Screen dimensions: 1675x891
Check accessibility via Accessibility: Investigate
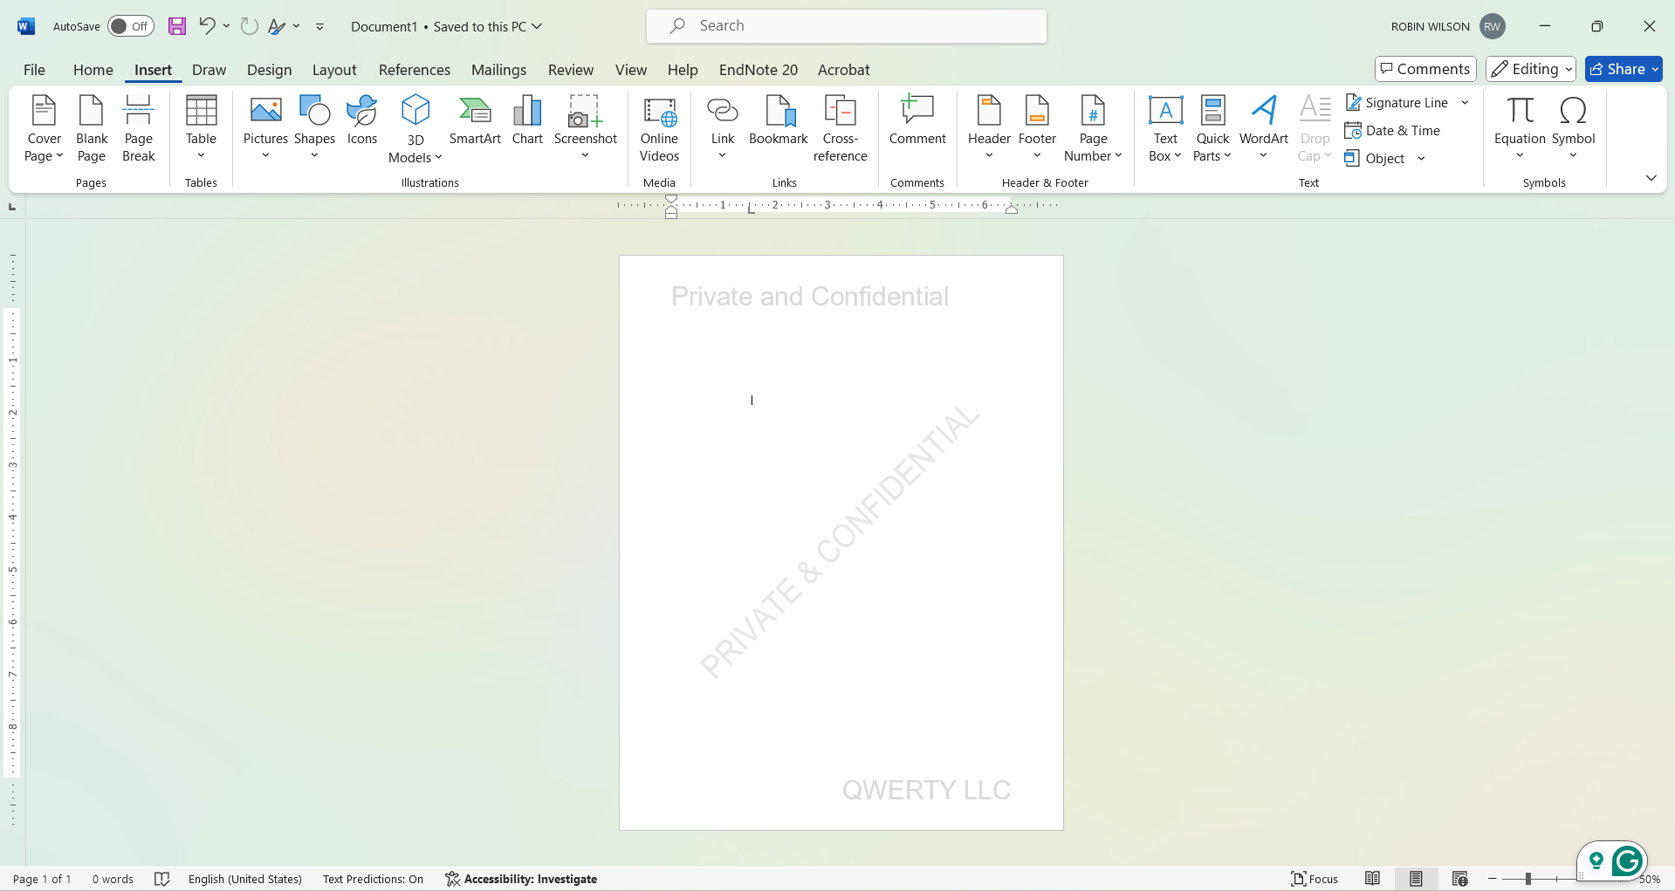pos(521,879)
